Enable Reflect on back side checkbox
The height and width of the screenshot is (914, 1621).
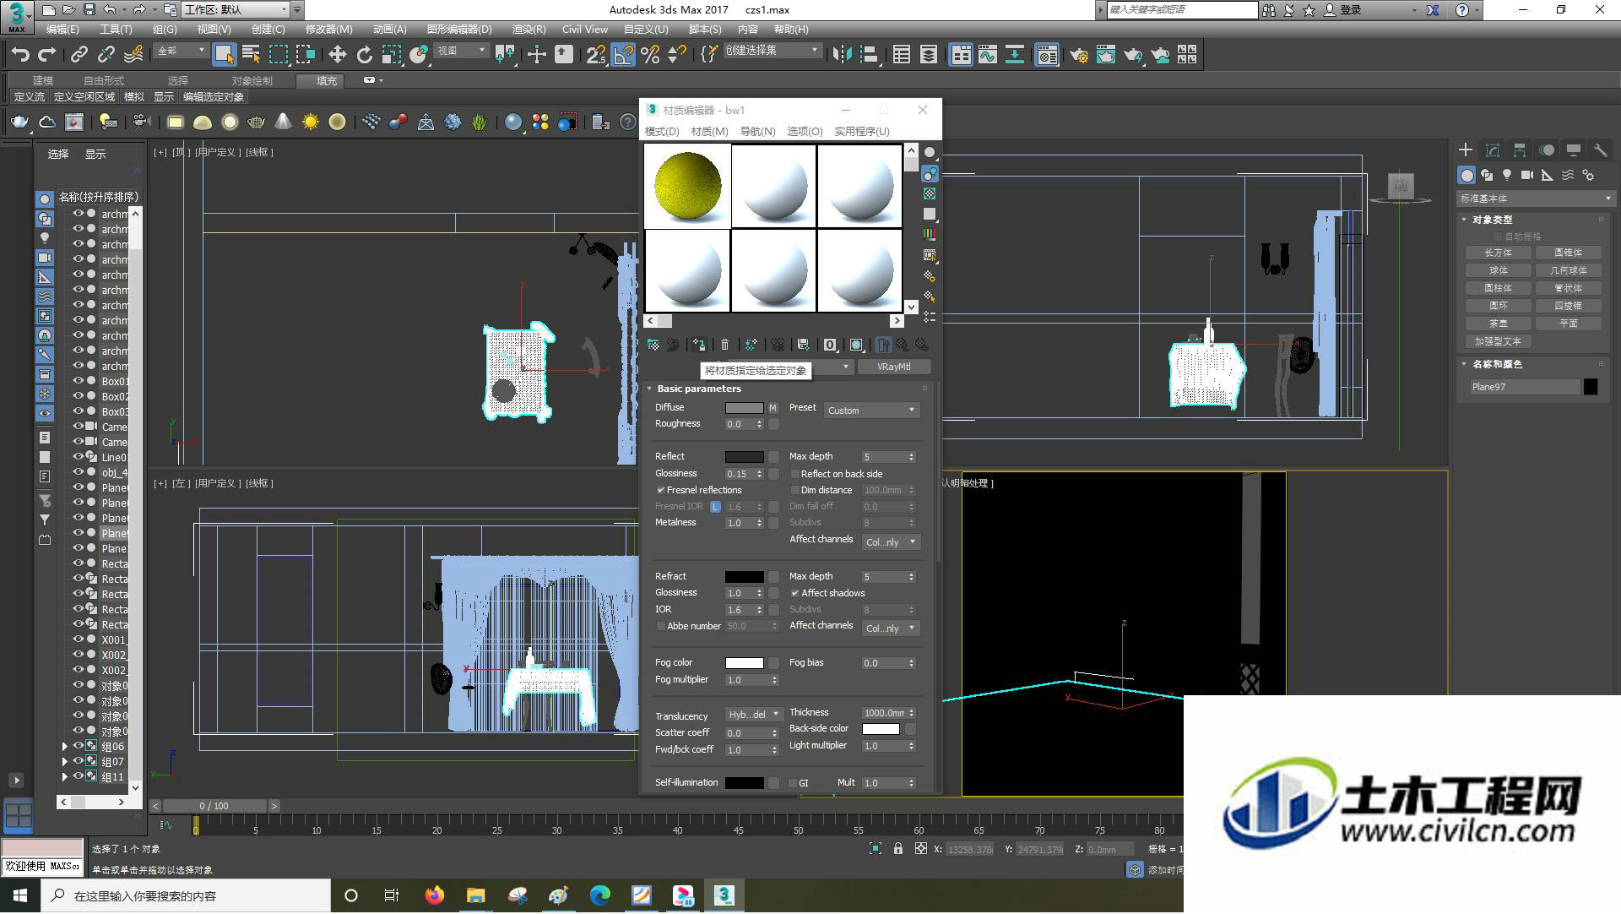(x=794, y=474)
